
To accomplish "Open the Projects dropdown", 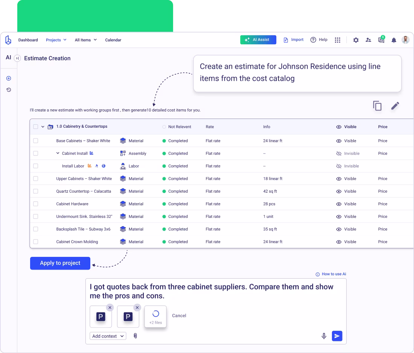I will 56,40.
